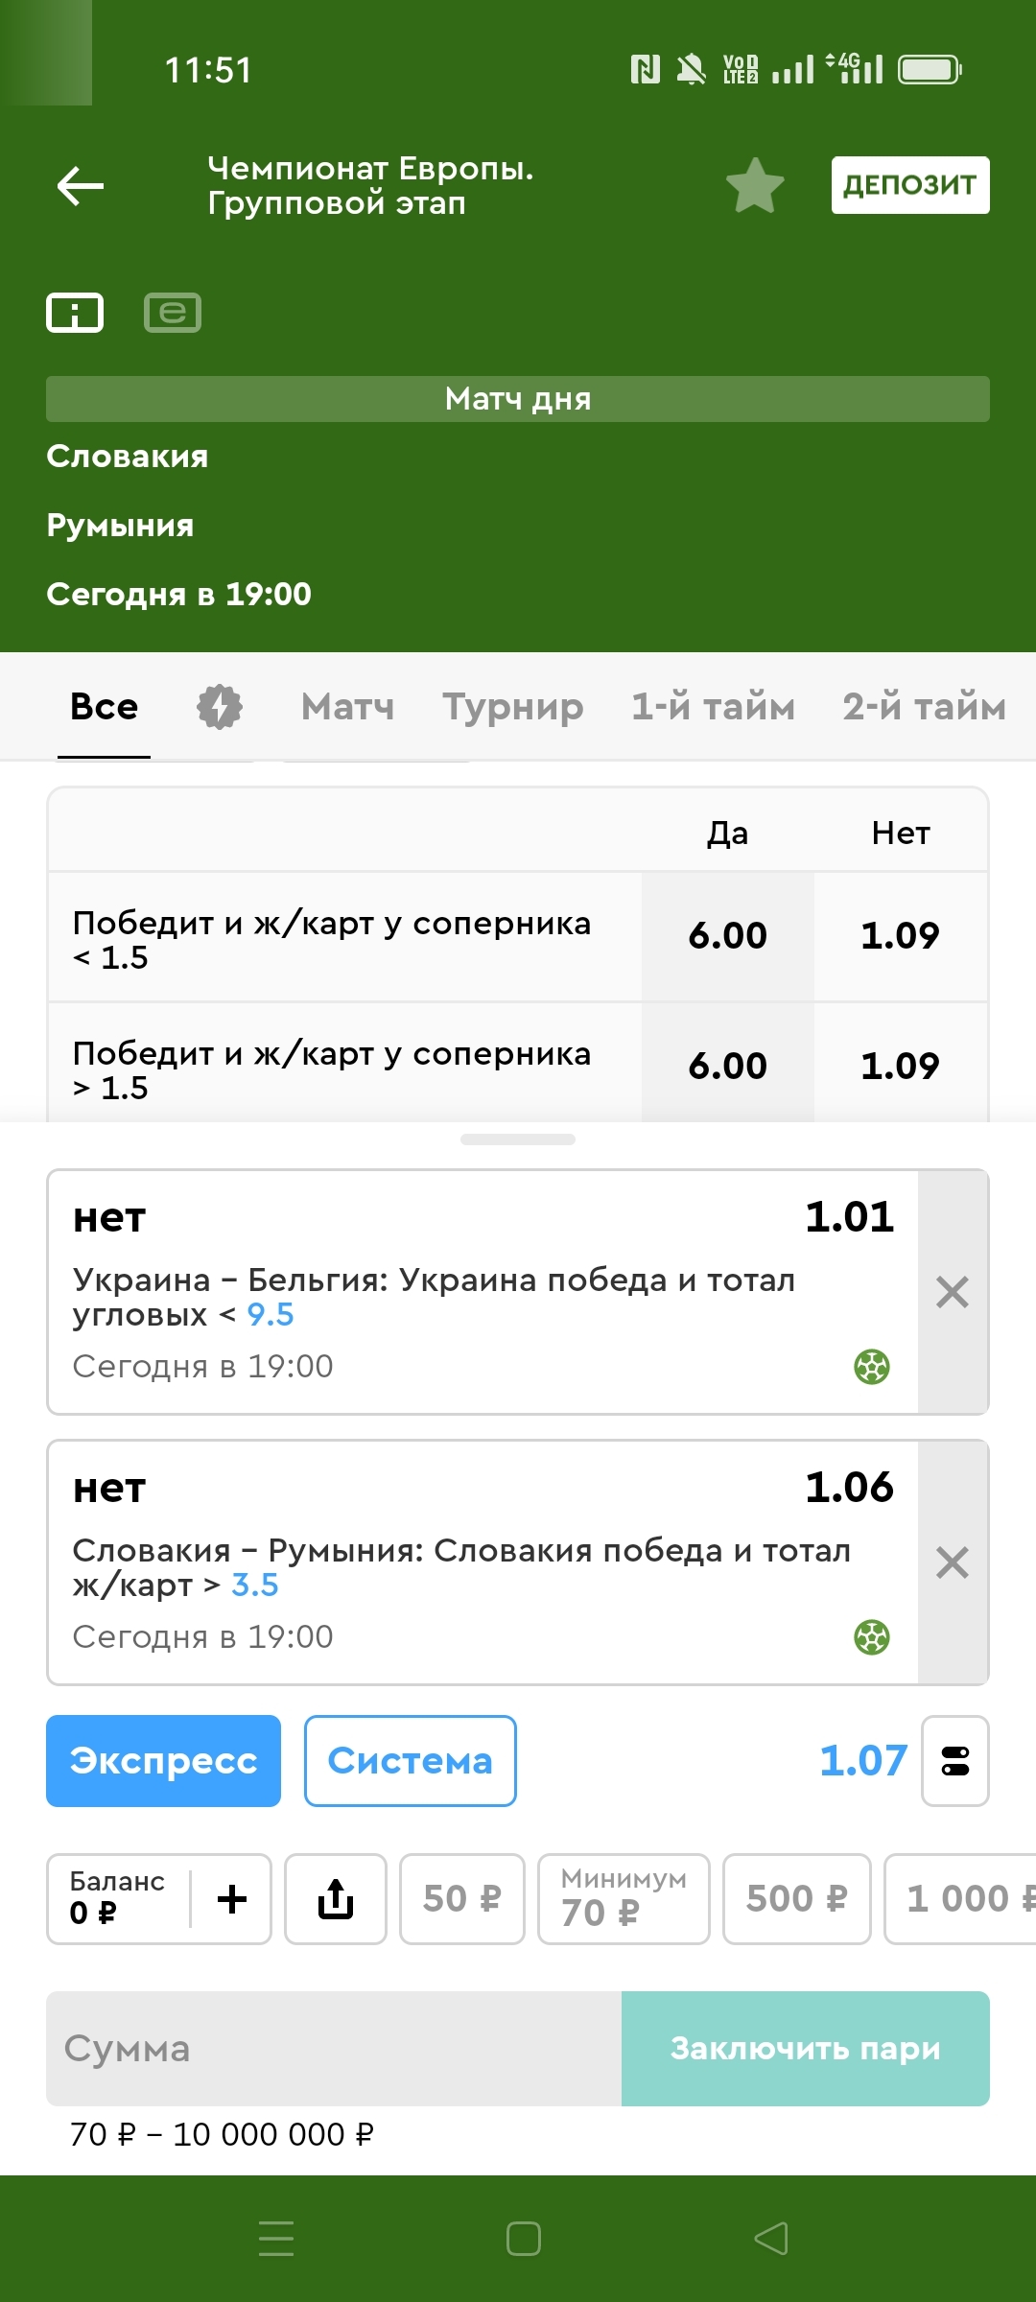Viewport: 1036px width, 2302px height.
Task: Tap plus to top up balance
Action: click(x=232, y=1899)
